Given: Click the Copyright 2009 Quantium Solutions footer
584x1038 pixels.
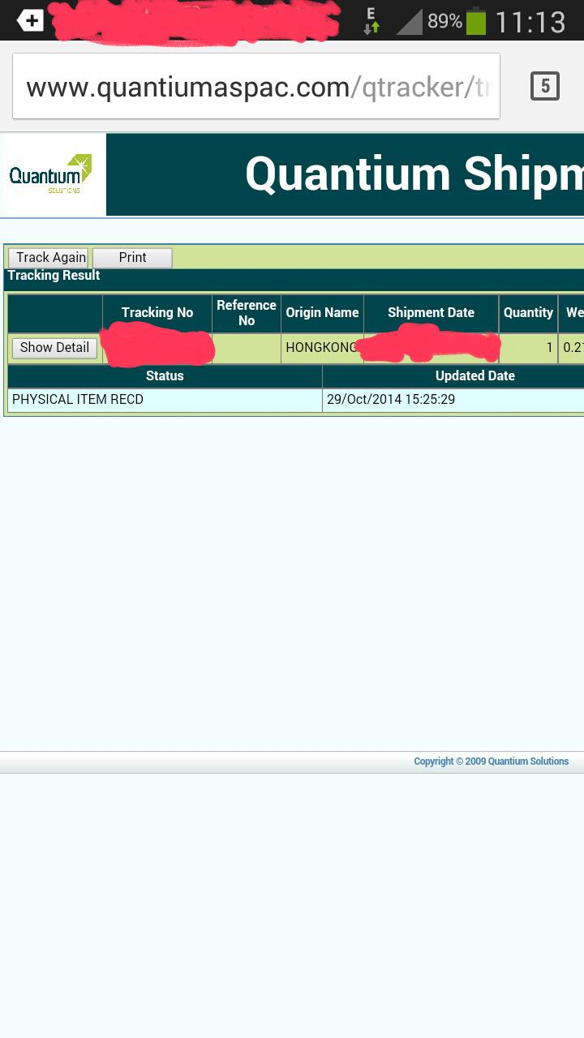Looking at the screenshot, I should click(x=491, y=761).
